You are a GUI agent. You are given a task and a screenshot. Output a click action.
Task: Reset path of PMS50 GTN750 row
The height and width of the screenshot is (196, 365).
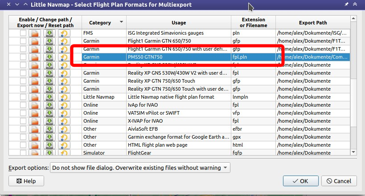(x=64, y=57)
